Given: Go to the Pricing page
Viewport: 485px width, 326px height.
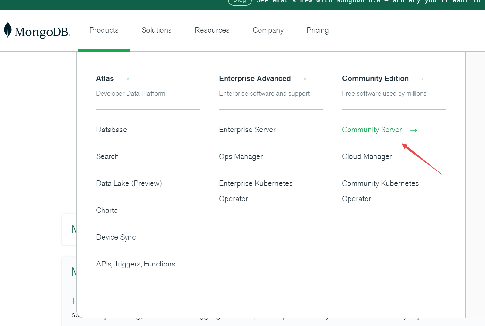Looking at the screenshot, I should (317, 30).
